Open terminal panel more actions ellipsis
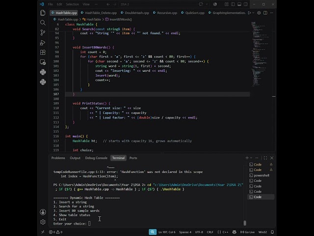This screenshot has width=314, height=236. click(x=257, y=158)
